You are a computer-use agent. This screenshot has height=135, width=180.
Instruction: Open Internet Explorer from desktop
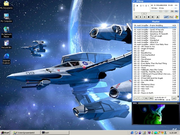pos(6,58)
